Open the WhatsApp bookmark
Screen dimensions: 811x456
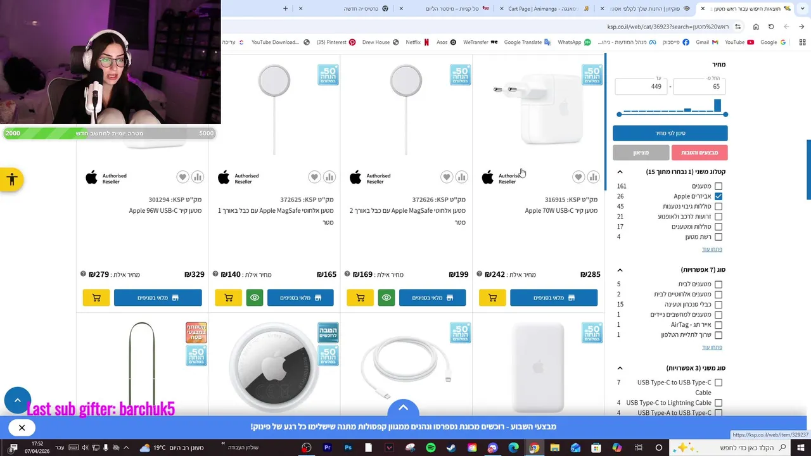[574, 42]
